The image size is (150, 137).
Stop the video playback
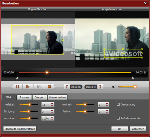pos(49,87)
